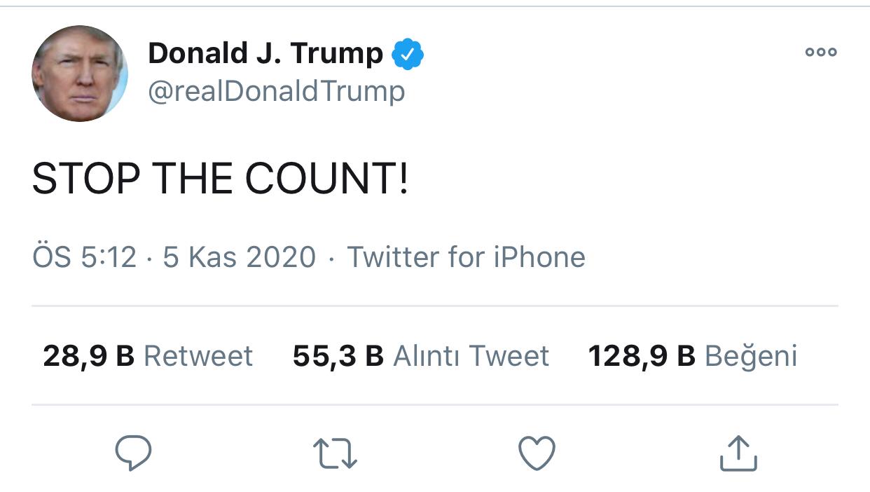Click the 5 Kas 2020 date
870x492 pixels.
pyautogui.click(x=239, y=257)
